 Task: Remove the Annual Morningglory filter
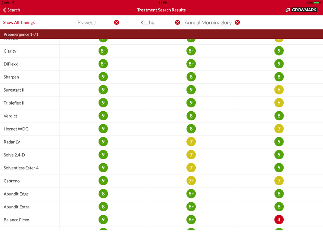[237, 23]
